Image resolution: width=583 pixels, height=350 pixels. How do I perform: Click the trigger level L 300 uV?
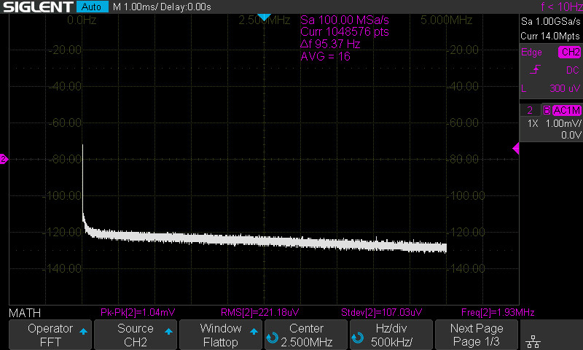551,88
